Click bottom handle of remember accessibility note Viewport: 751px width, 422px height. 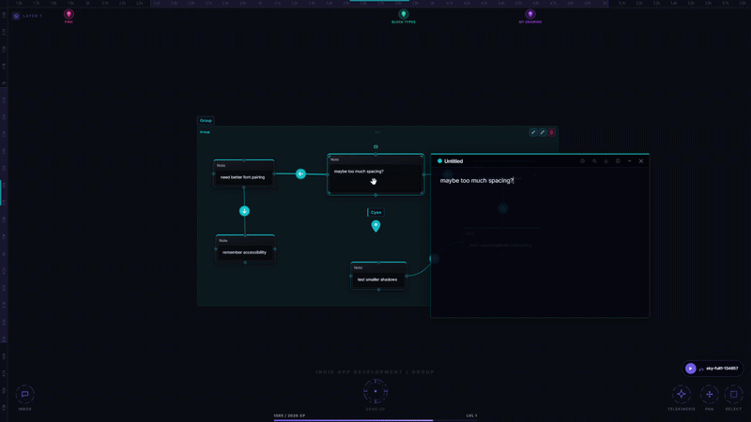245,263
